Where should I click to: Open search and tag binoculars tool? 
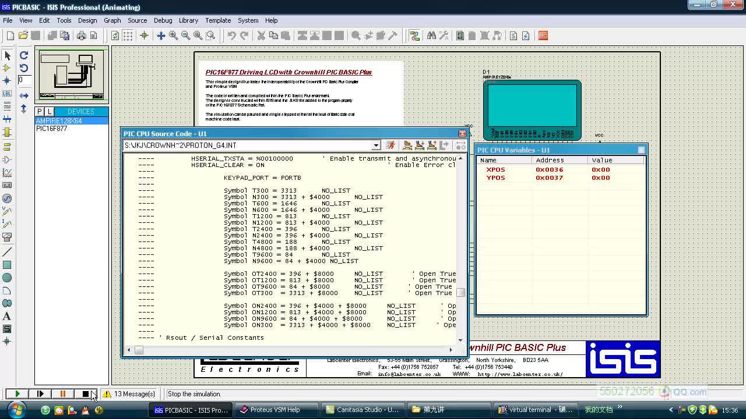pos(431,35)
